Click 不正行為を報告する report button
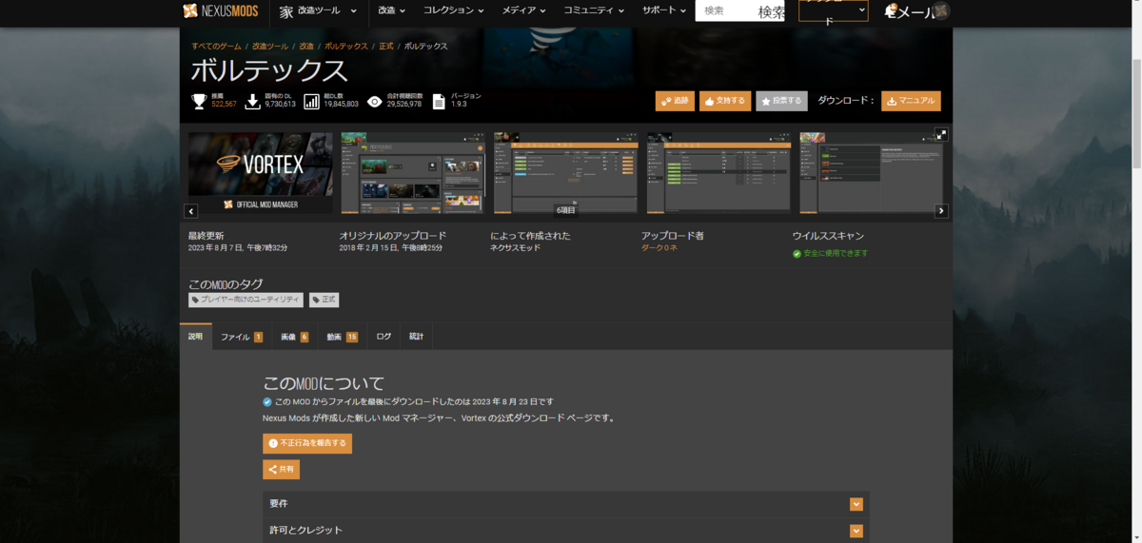 pos(307,443)
